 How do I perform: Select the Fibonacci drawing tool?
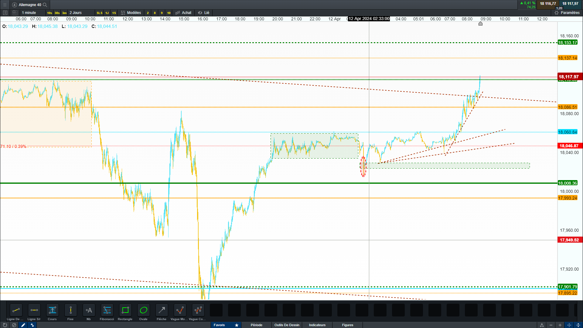(x=107, y=310)
